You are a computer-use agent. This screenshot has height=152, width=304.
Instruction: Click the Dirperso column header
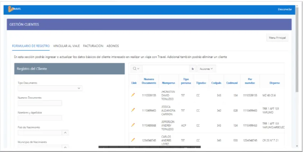click(275, 83)
